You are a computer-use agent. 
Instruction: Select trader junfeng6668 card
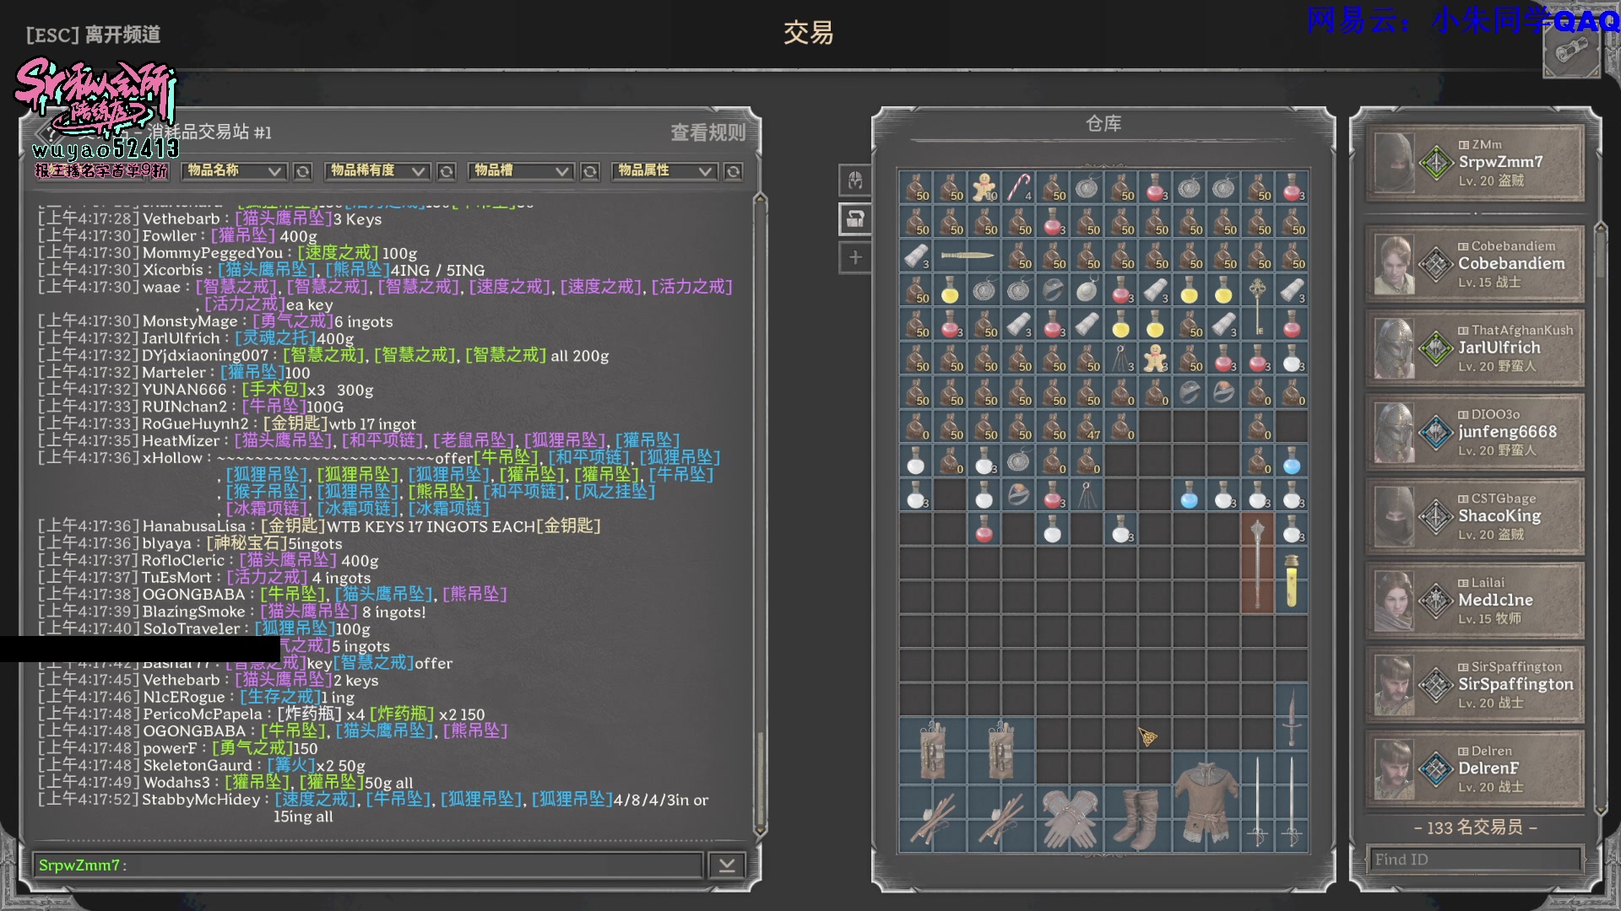pyautogui.click(x=1475, y=433)
